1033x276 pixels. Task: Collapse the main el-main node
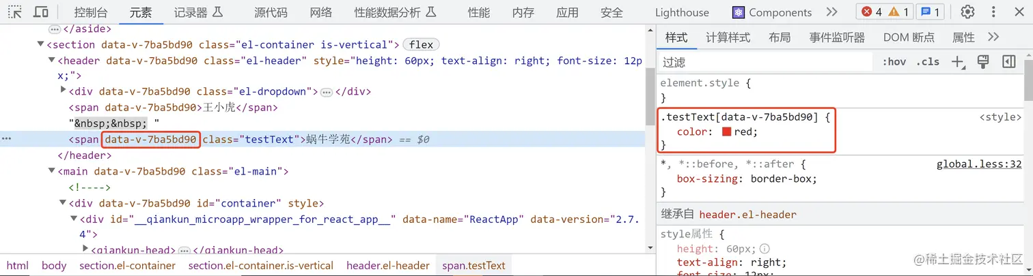(52, 172)
